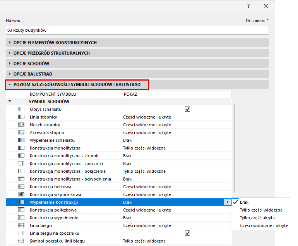
Task: Click the Obrys schematu row icon
Action: 21,109
